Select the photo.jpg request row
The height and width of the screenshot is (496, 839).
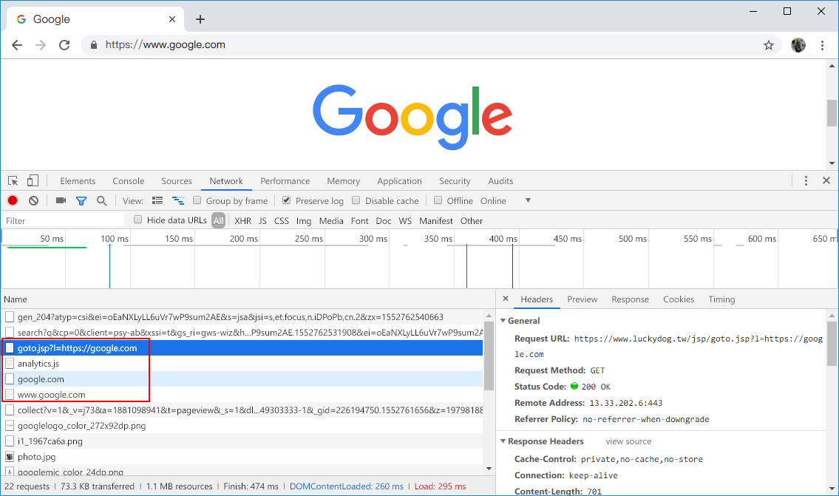coord(243,456)
